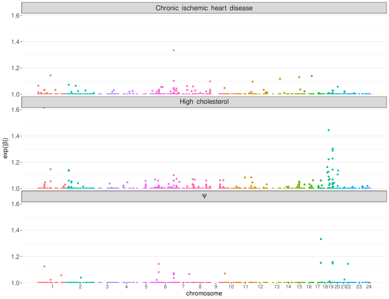Click chromosome tick label 14

tap(288, 287)
